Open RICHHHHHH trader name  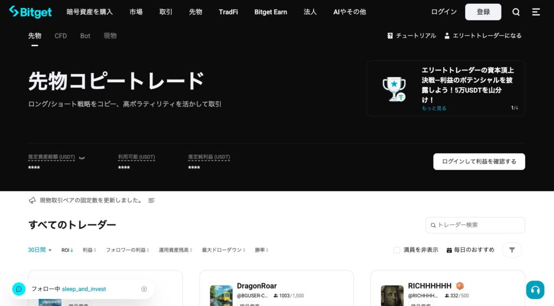[x=430, y=286]
